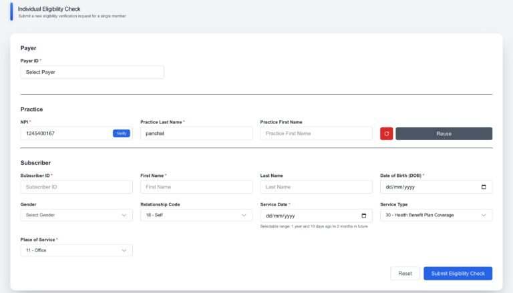Click the Date of Birth date field
This screenshot has width=513, height=293.
coord(436,187)
